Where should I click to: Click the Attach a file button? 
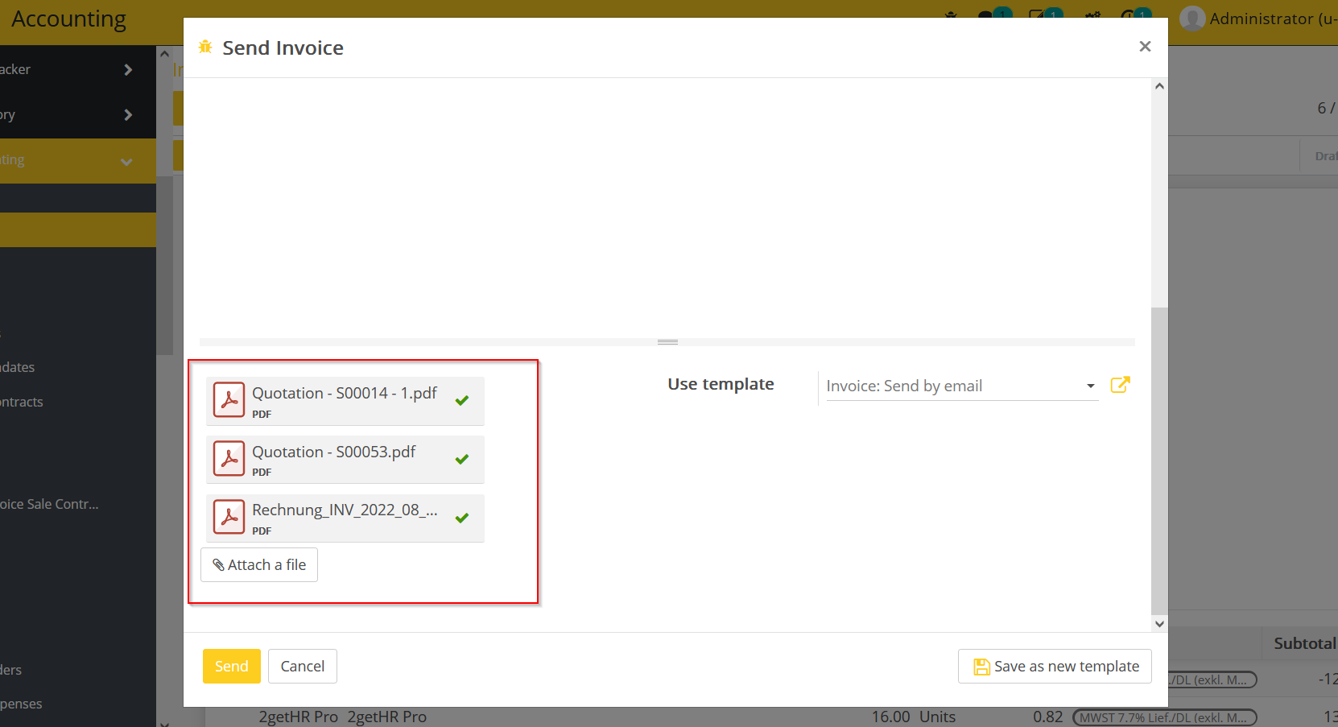[x=258, y=564]
